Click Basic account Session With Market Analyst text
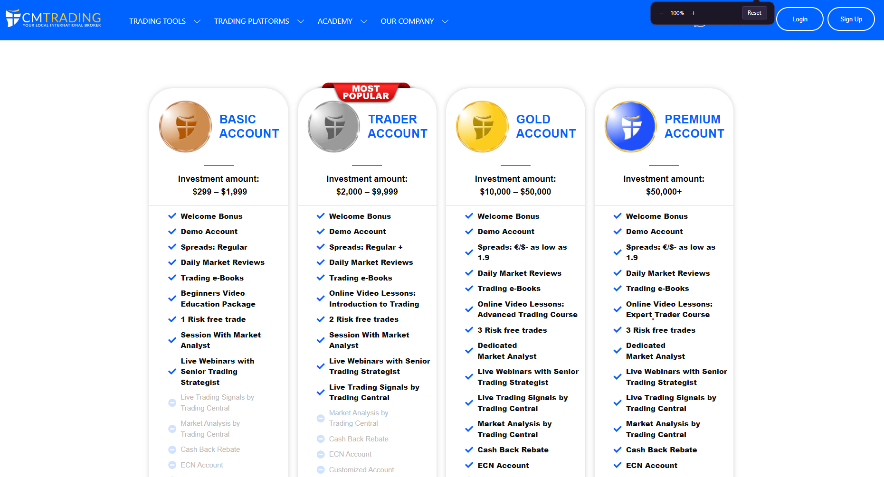Screen dimensions: 884x477 [221, 340]
